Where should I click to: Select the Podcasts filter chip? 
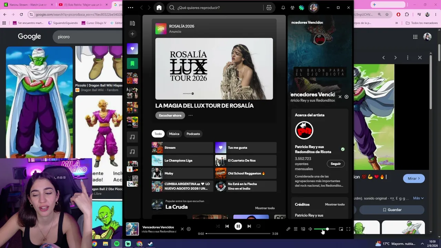tap(193, 134)
